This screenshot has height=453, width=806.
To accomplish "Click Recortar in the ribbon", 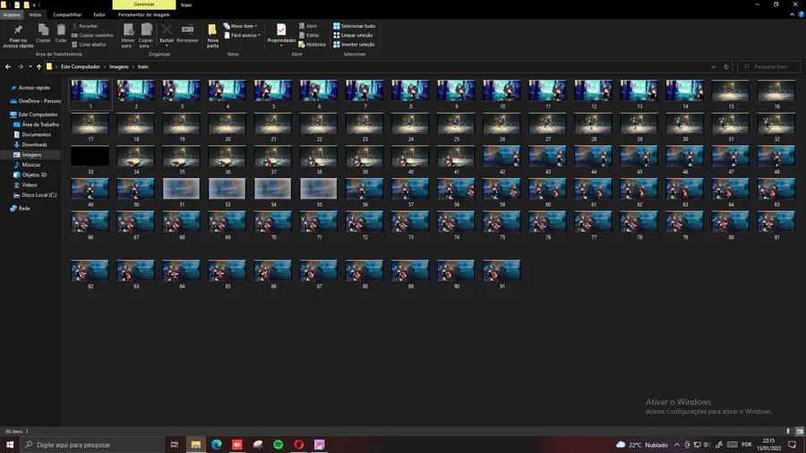I will [85, 26].
